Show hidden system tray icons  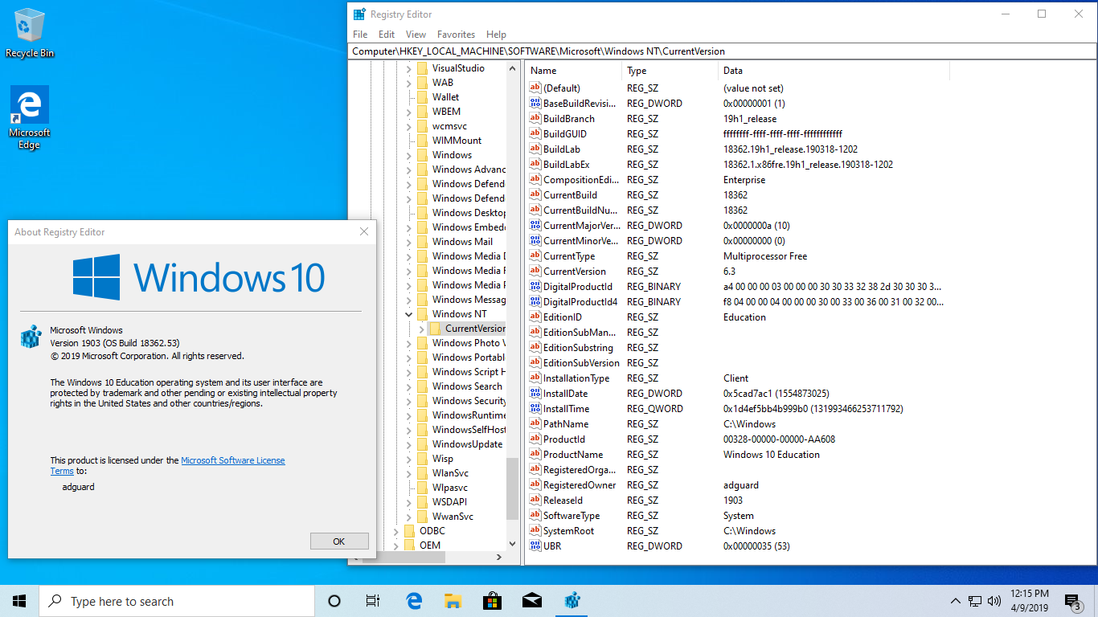point(955,601)
